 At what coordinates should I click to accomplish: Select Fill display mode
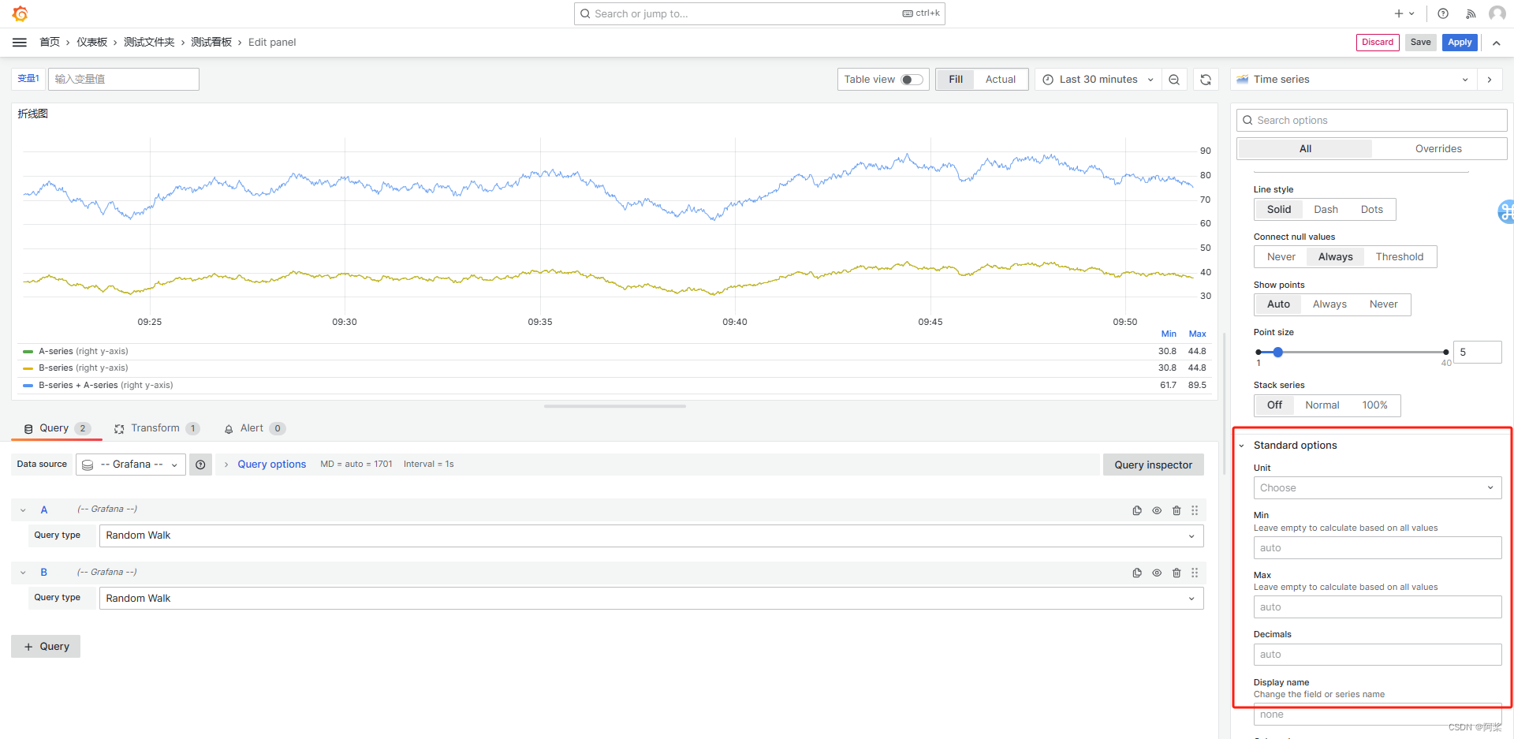coord(956,80)
